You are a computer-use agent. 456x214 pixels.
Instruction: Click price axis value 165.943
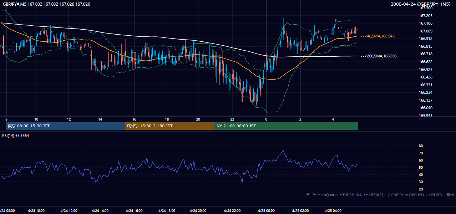pos(425,116)
